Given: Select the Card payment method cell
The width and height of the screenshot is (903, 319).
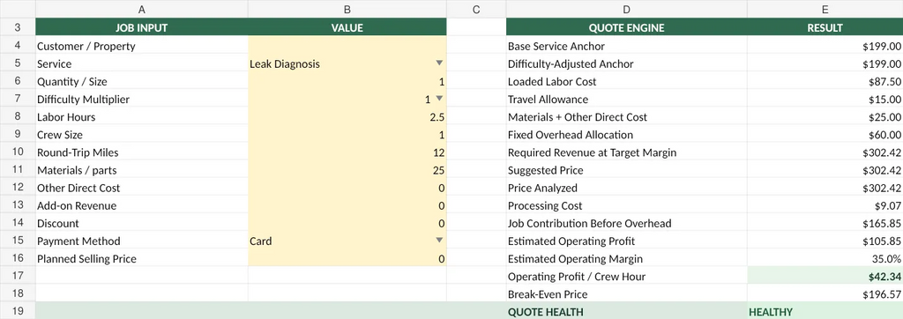Looking at the screenshot, I should (x=347, y=241).
